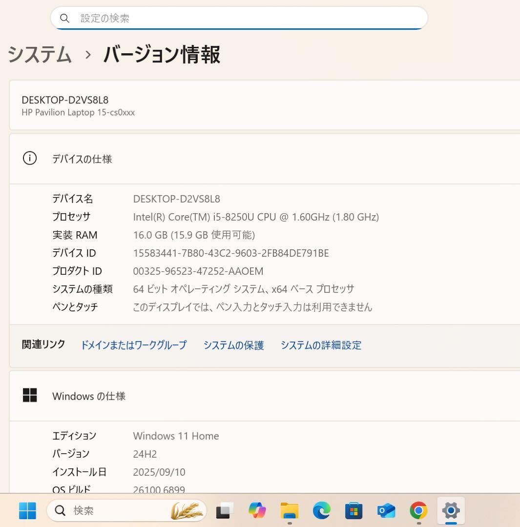The height and width of the screenshot is (527, 520).
Task: Click the info icon beside デバイスの仕様
Action: pos(29,159)
